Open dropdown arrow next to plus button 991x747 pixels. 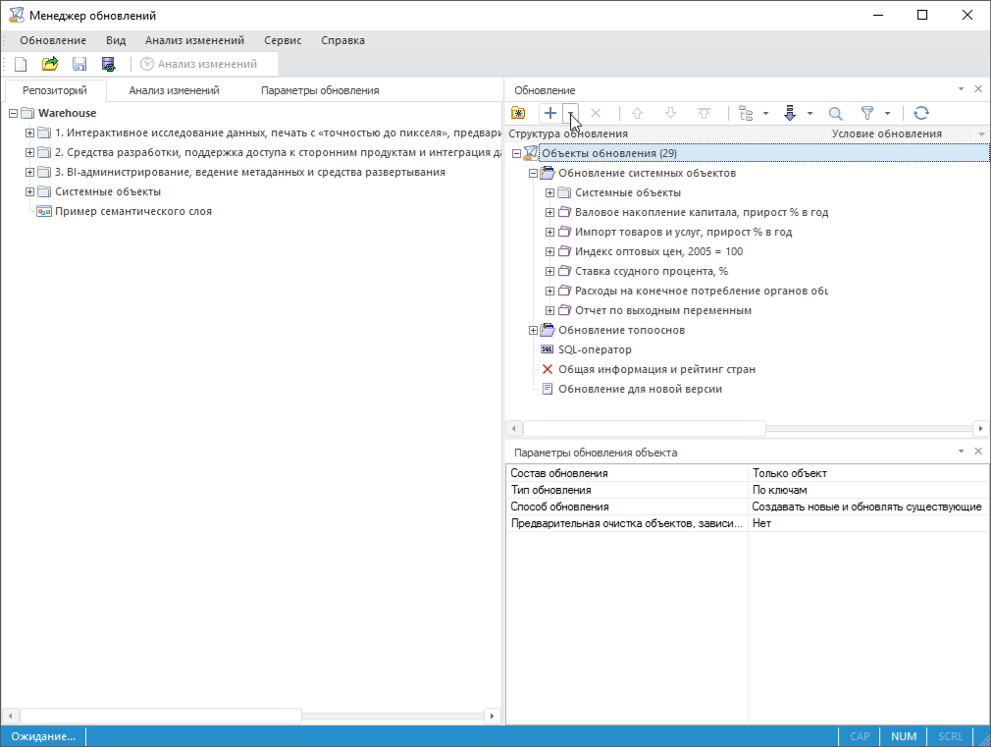571,113
